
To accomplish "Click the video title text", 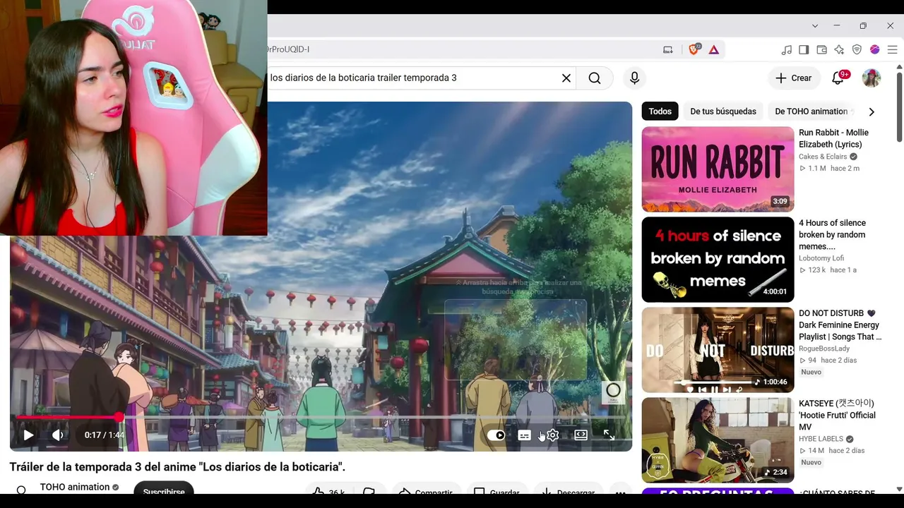I will coord(177,467).
